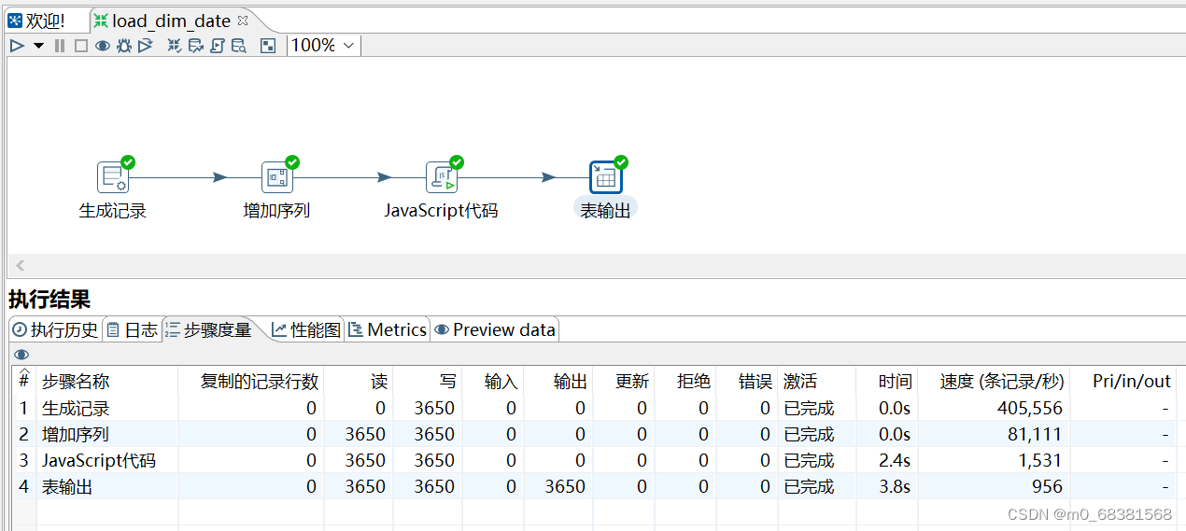Click the 405,556 speed value
Viewport: 1186px width, 531px height.
[1030, 408]
